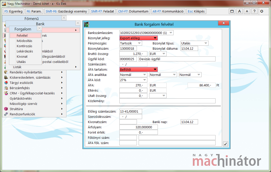Image resolution: width=271 pixels, height=172 pixels.
Task: Open the Bizonylat jelleg dropdown
Action: [155, 38]
